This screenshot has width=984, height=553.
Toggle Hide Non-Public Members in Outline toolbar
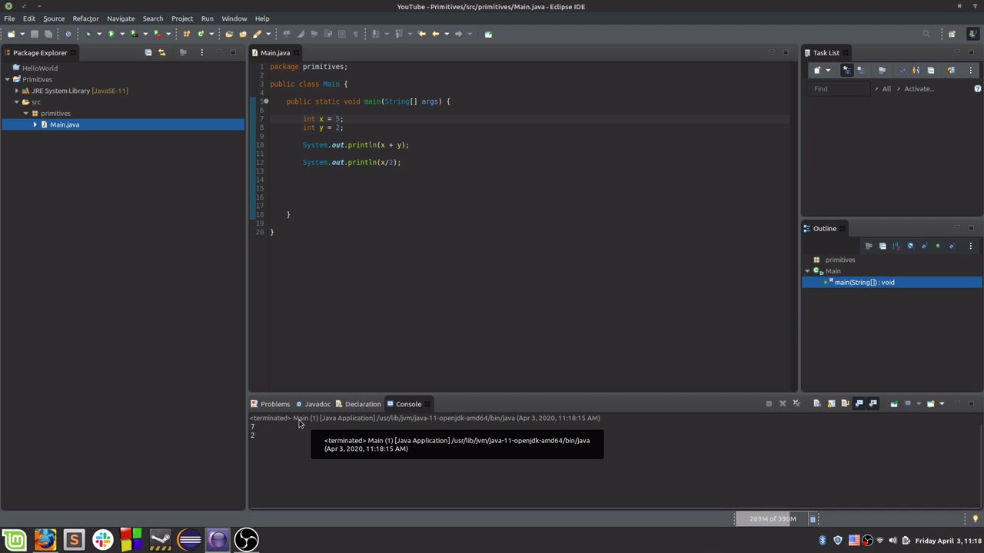click(x=938, y=246)
